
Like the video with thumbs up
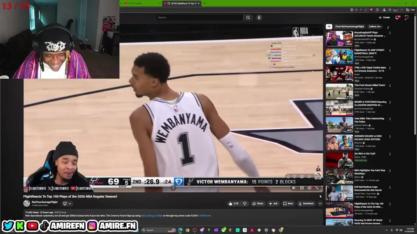coord(234,204)
